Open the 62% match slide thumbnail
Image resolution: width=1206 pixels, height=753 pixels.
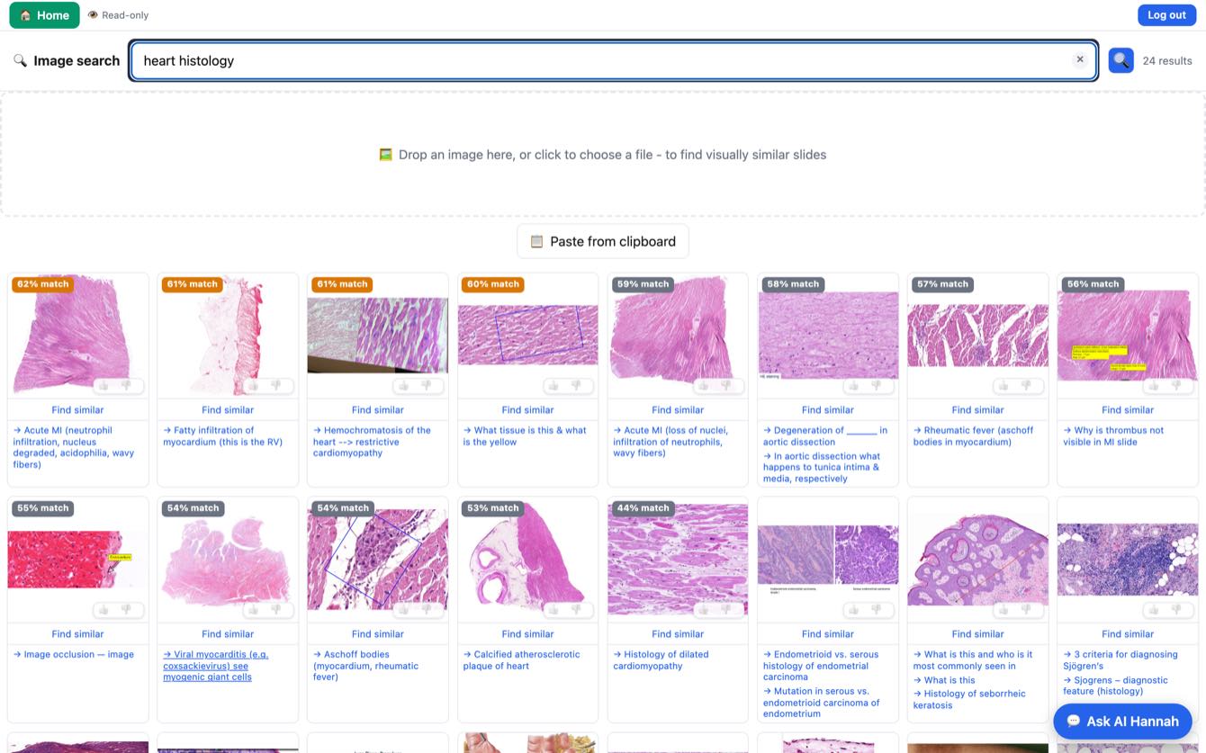pos(77,335)
